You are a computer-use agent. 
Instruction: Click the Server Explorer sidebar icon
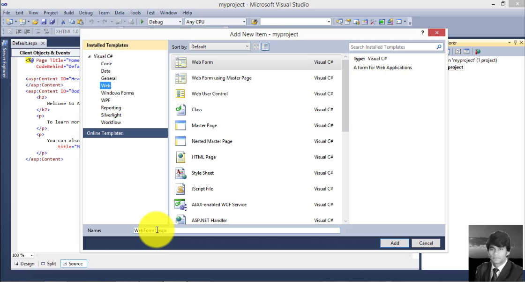tap(4, 59)
